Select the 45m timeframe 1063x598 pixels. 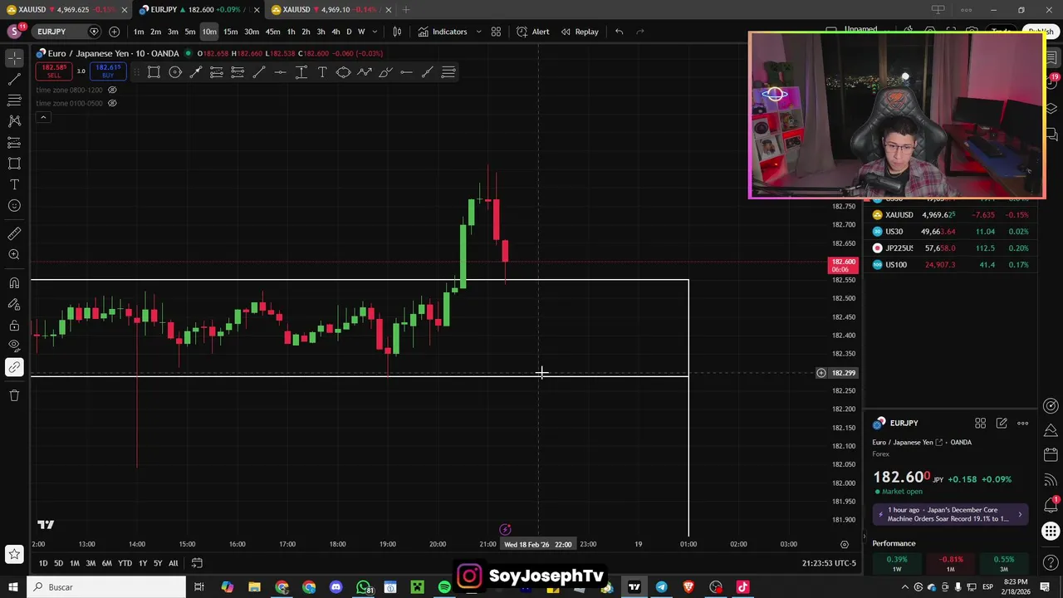click(272, 32)
